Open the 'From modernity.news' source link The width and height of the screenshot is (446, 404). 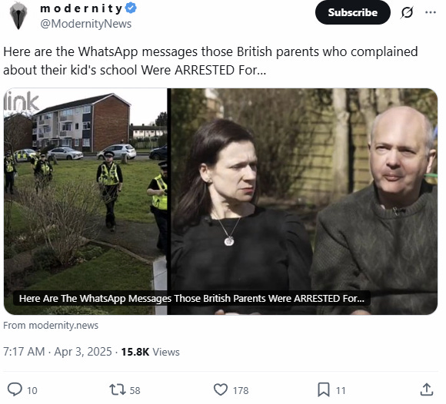51,326
